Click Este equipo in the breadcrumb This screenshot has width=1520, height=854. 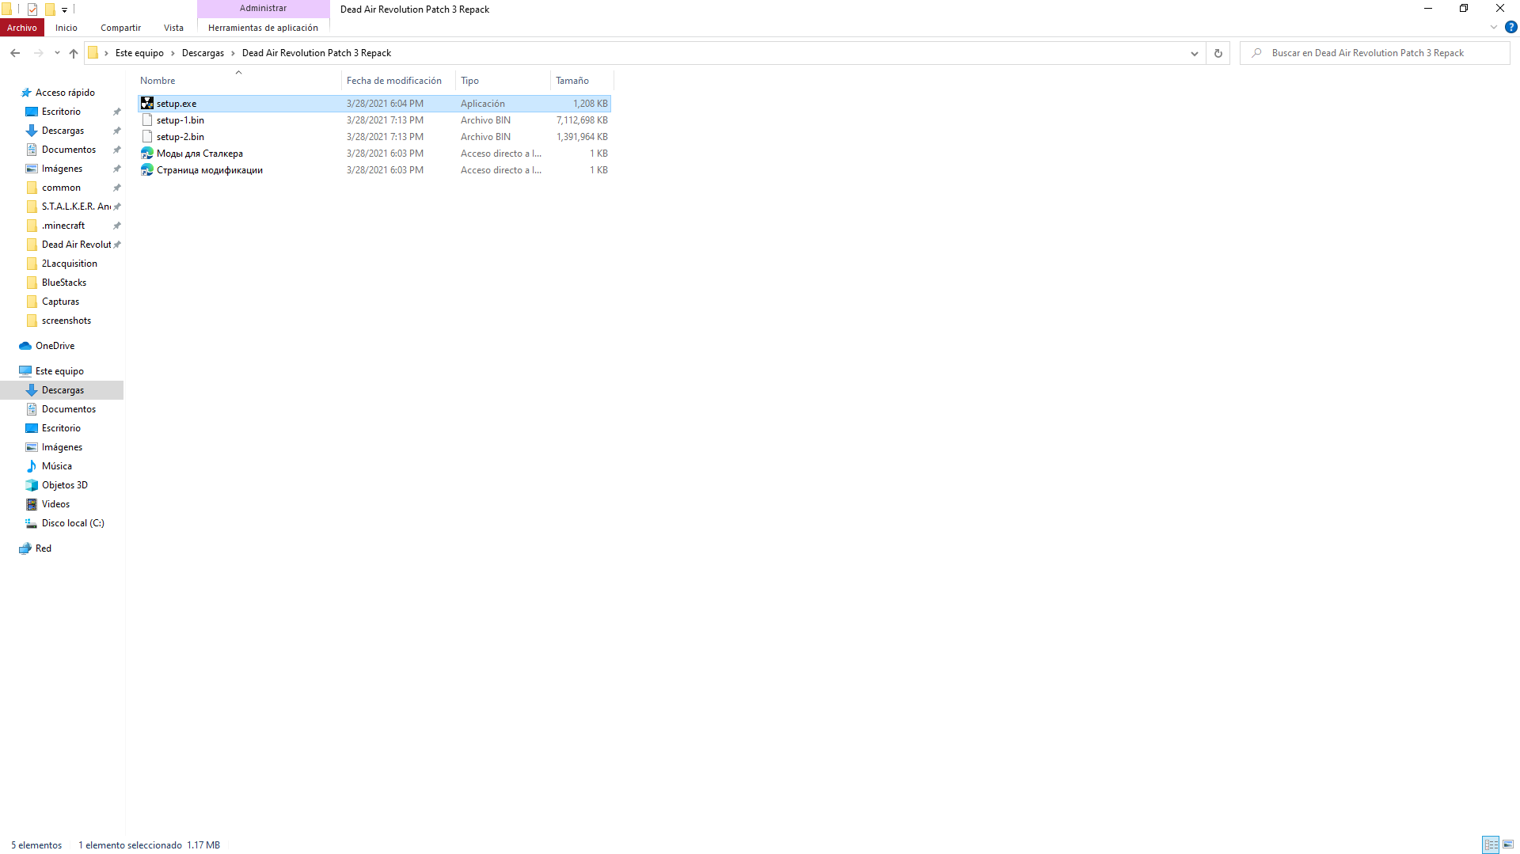[139, 53]
